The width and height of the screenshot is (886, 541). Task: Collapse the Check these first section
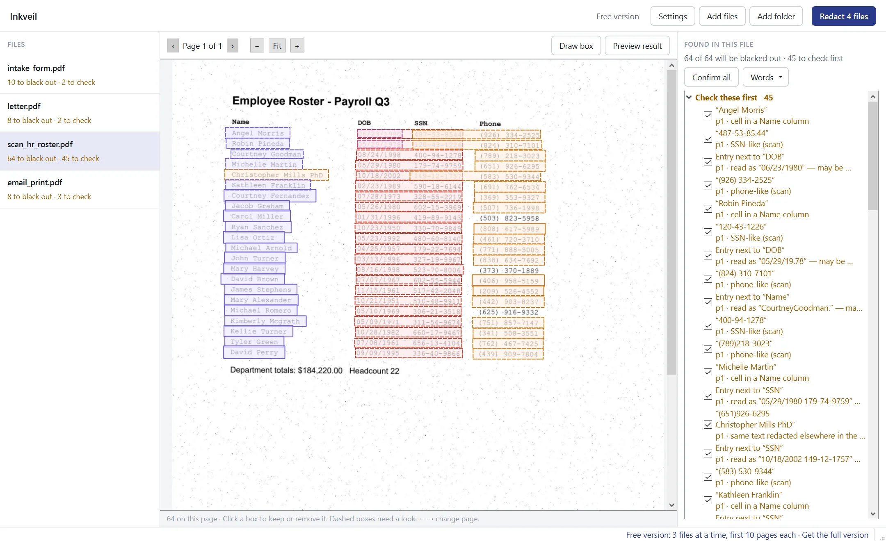689,98
